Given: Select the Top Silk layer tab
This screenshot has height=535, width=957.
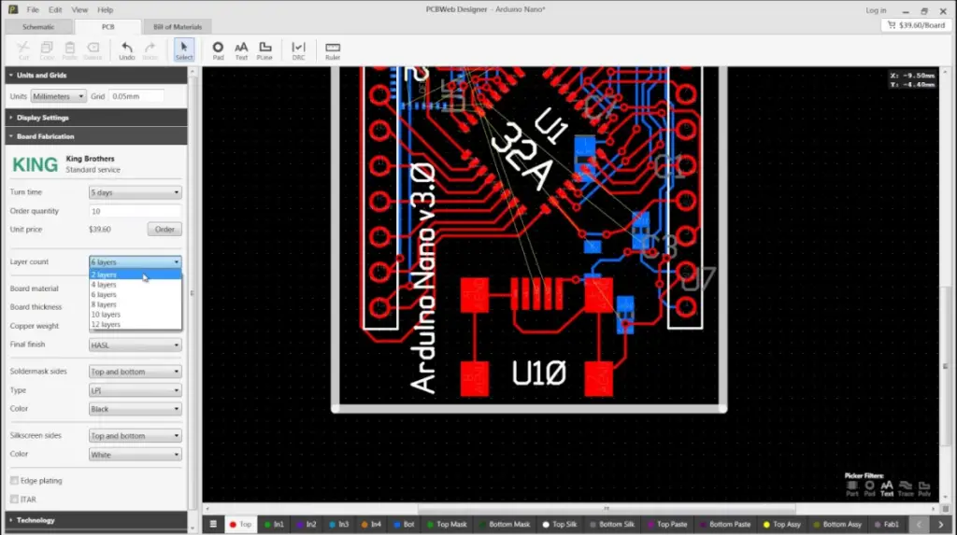Looking at the screenshot, I should coord(559,524).
